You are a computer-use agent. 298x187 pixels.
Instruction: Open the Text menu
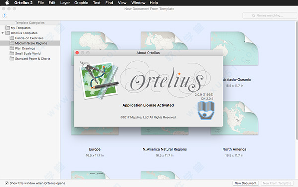pos(97,3)
